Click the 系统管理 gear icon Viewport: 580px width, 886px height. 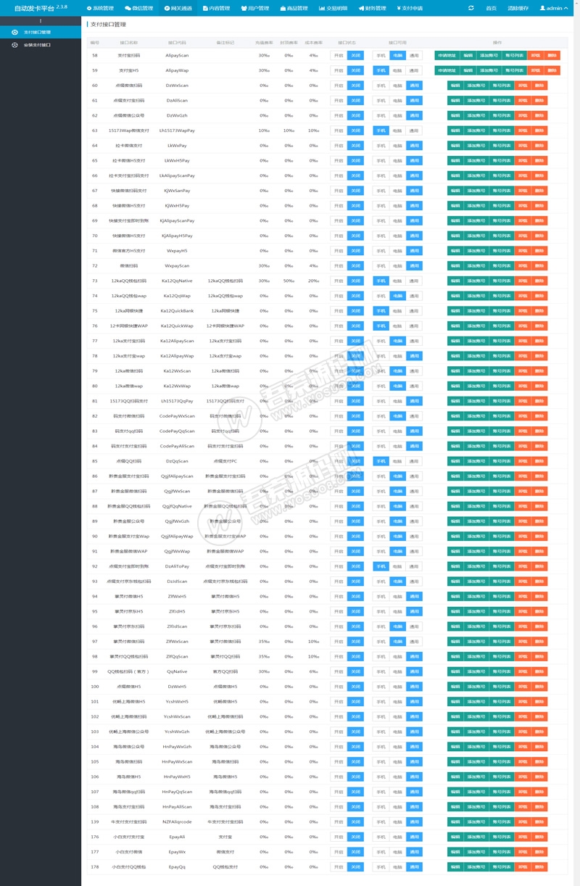(x=89, y=8)
